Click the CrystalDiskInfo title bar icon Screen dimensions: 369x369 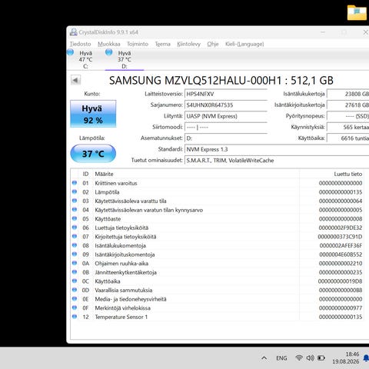point(74,32)
